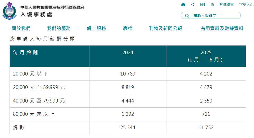Open 有用資料及數據資料 menu
Viewport: 254px width, 138px height.
(222, 29)
